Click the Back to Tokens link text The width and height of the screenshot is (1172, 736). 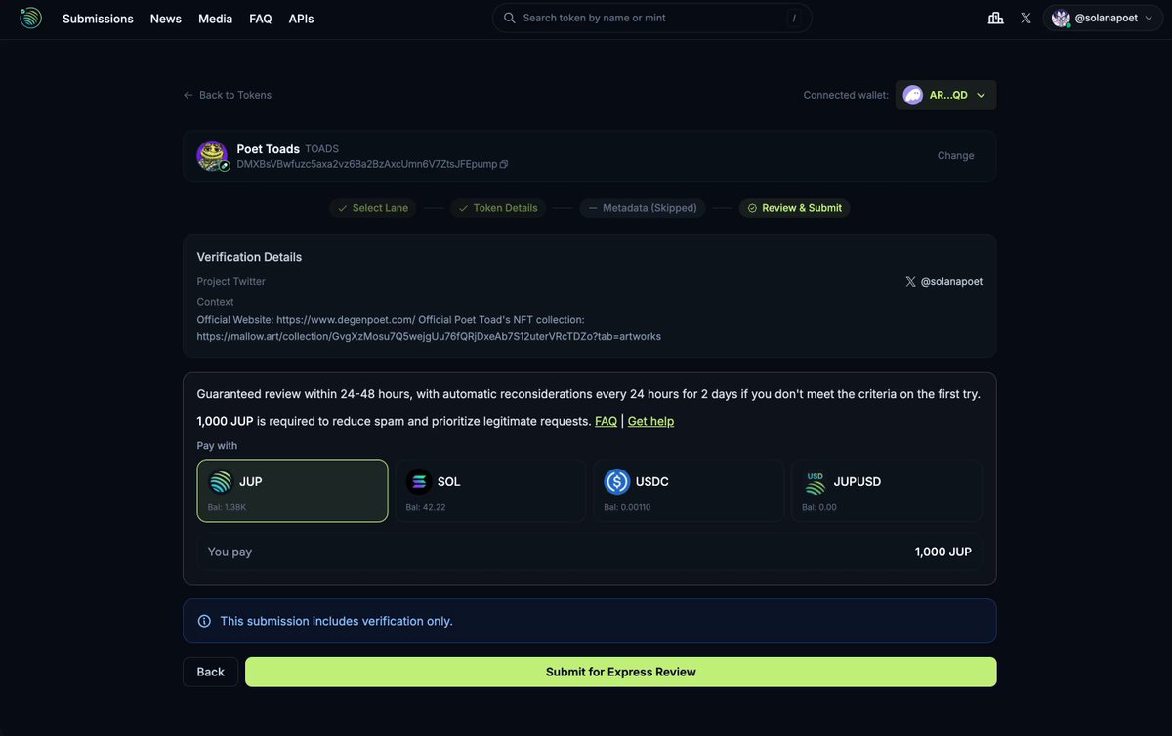(x=235, y=95)
